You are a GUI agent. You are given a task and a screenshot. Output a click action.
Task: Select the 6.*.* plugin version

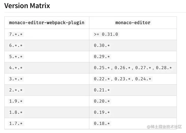point(16,46)
